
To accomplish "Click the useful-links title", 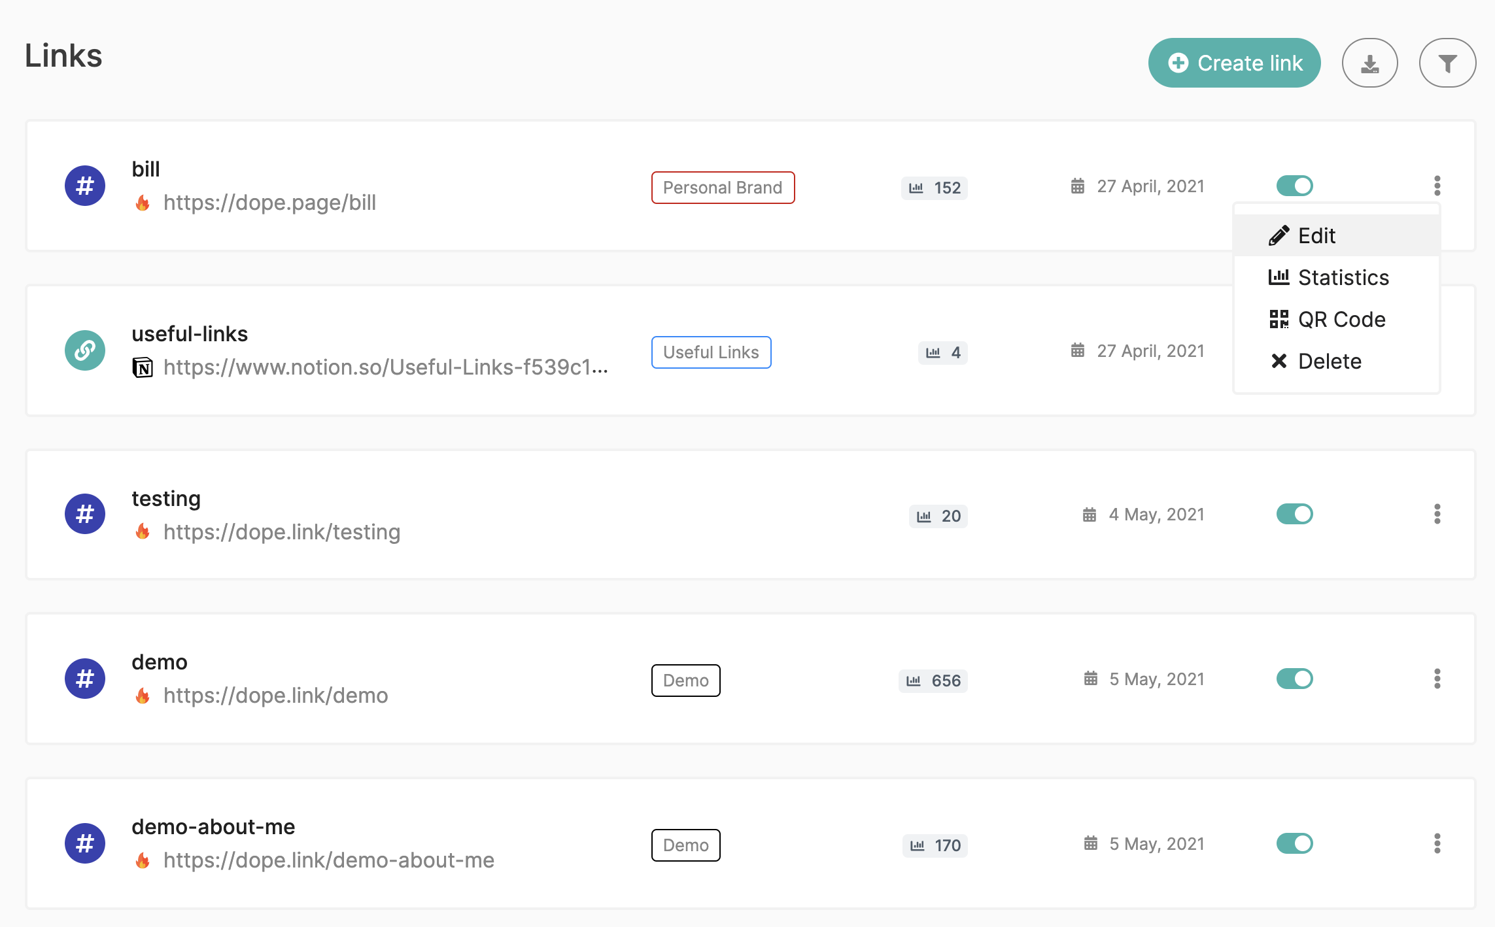I will [190, 333].
